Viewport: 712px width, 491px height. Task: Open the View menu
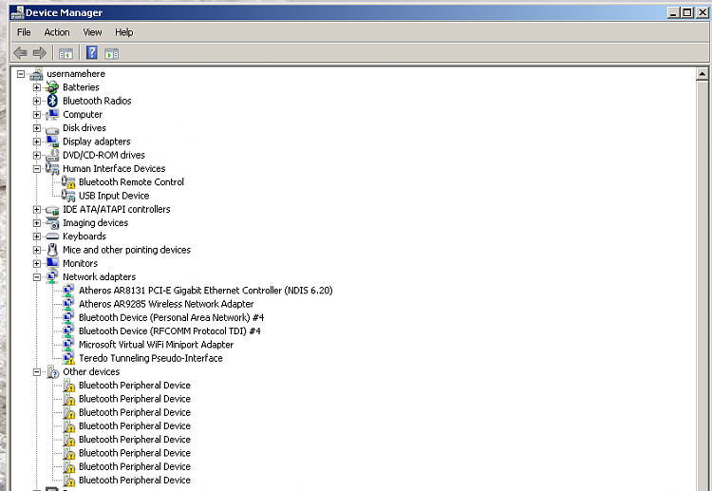tap(92, 32)
